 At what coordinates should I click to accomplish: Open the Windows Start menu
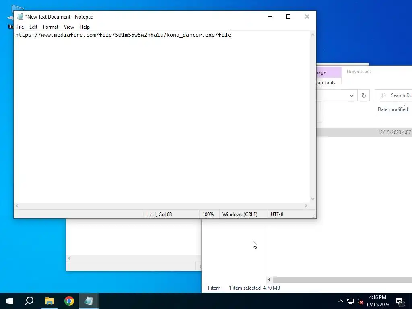pyautogui.click(x=10, y=301)
